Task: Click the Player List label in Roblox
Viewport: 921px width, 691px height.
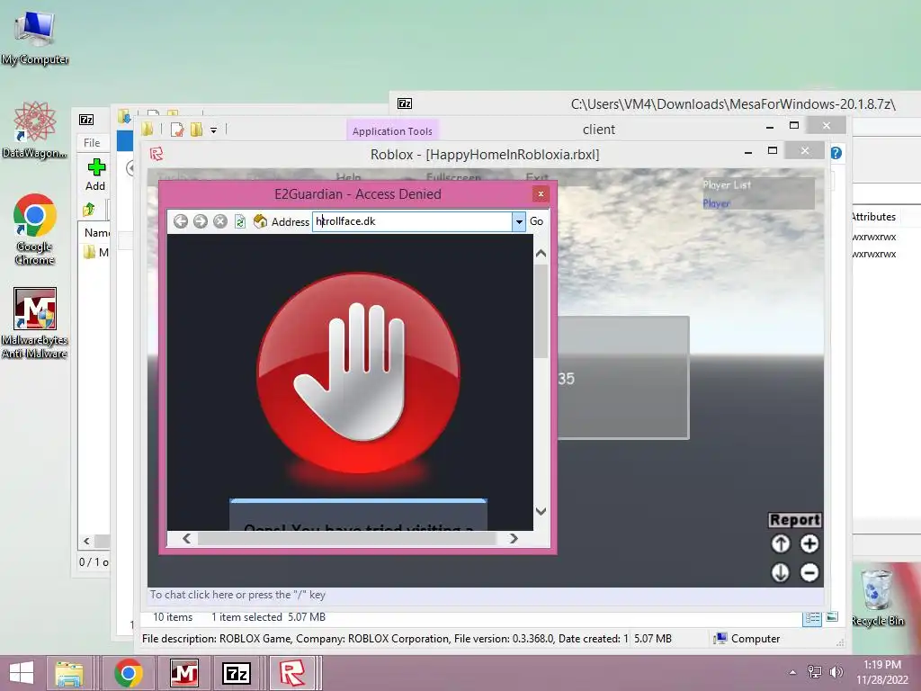Action: coord(727,184)
